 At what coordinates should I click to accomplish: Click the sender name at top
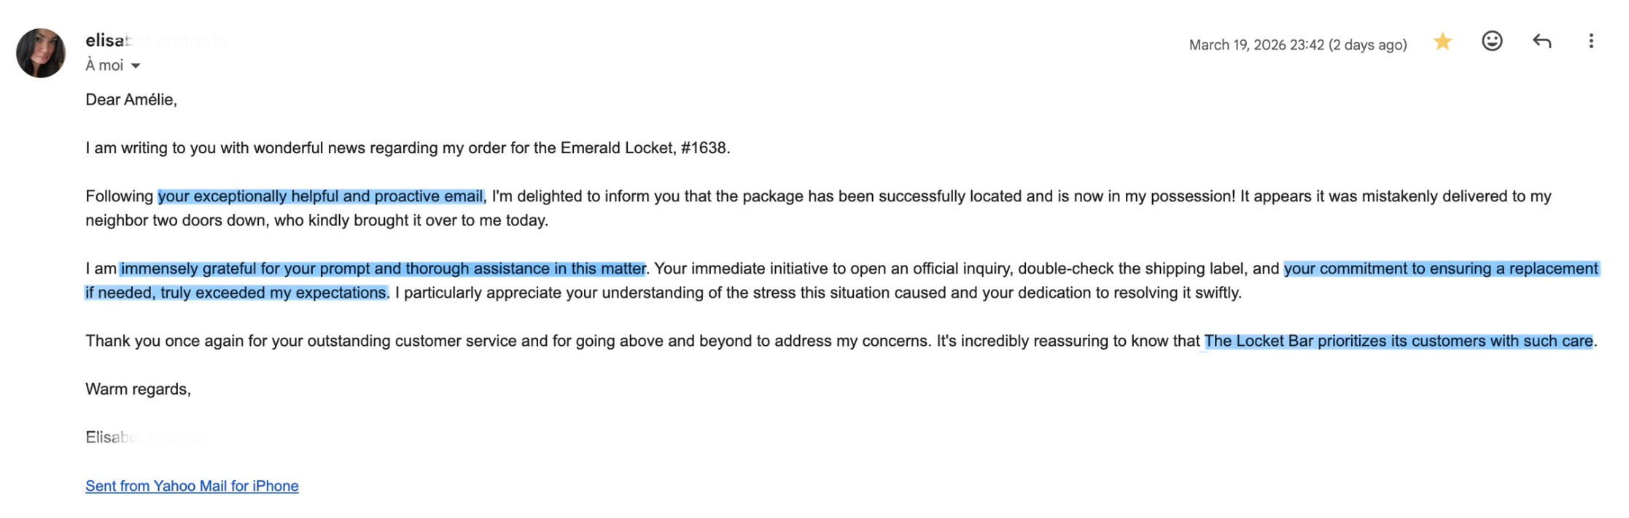click(107, 41)
